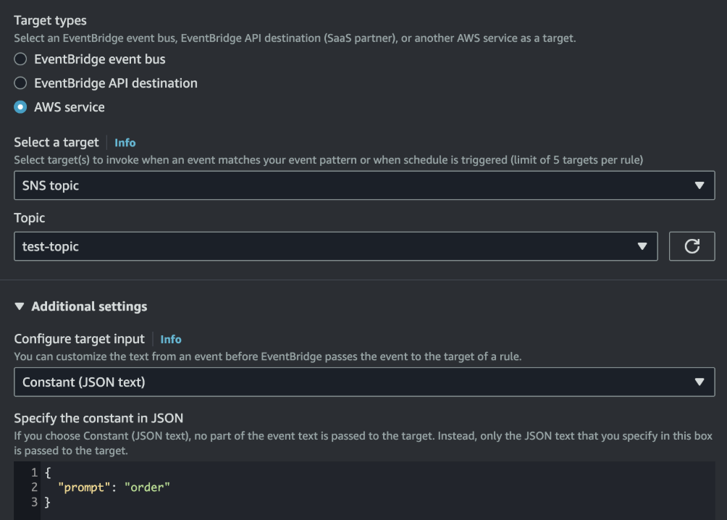Collapse Additional settings using the triangle
The width and height of the screenshot is (727, 520).
20,306
